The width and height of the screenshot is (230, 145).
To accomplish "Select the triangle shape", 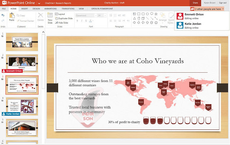I will [x=134, y=18].
